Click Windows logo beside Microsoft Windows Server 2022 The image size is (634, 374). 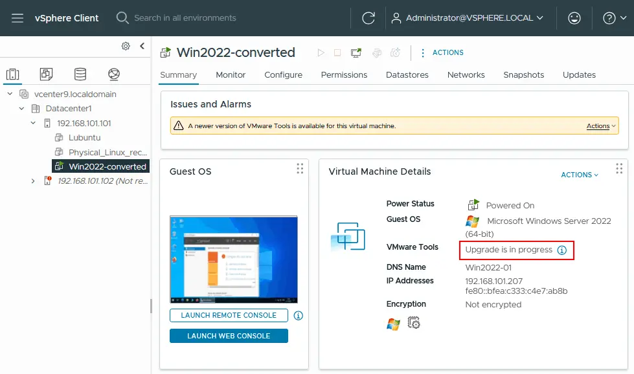[472, 221]
